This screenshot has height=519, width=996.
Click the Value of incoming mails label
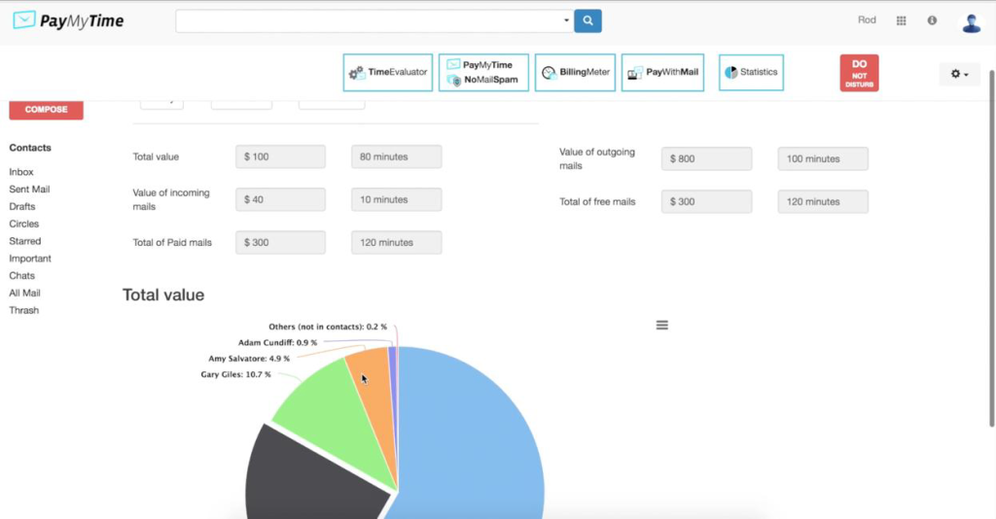(171, 199)
